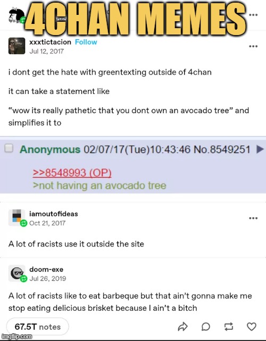266x341 pixels.
Task: Click the doom-exe sunglasses avatar
Action: coord(16,272)
